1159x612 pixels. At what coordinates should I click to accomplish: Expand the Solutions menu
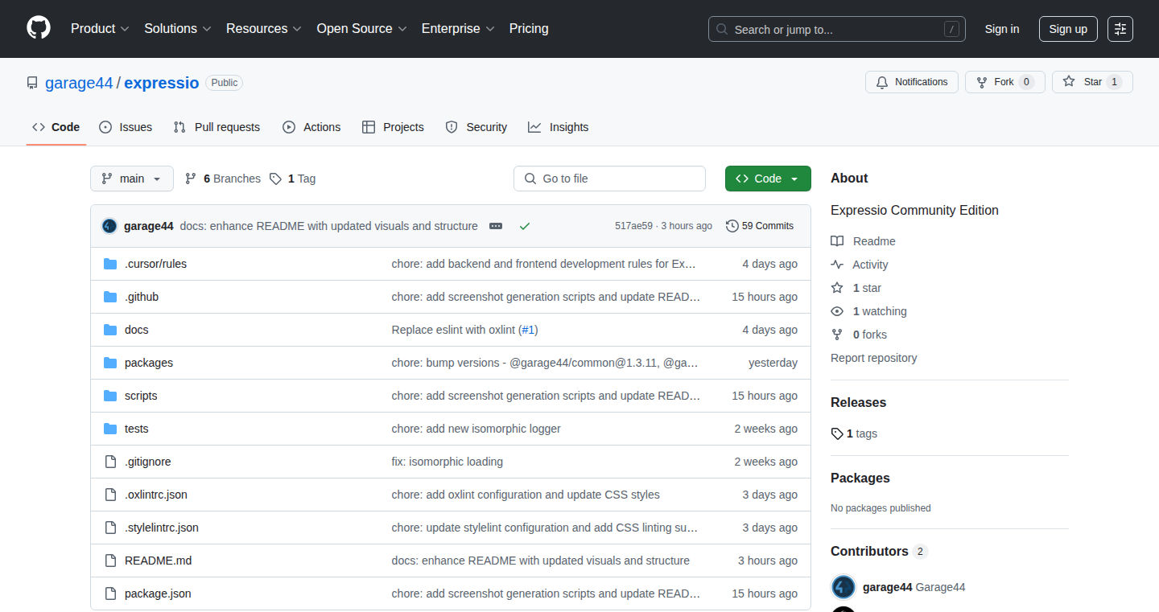178,28
